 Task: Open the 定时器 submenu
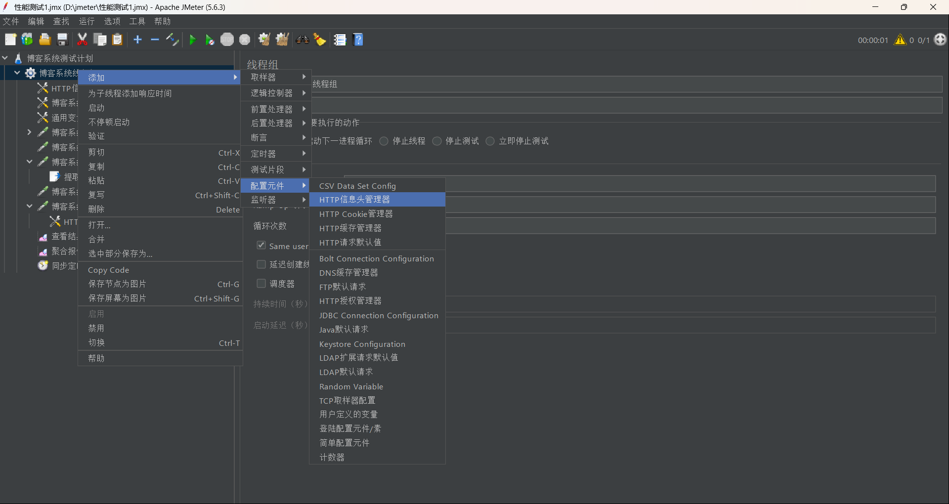pos(276,154)
